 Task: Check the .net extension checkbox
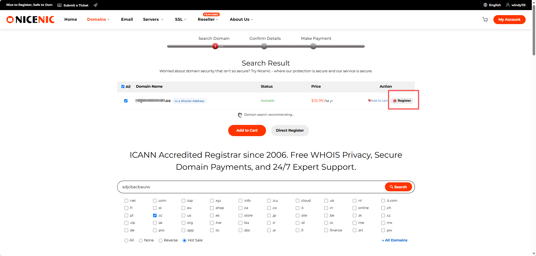click(x=126, y=201)
